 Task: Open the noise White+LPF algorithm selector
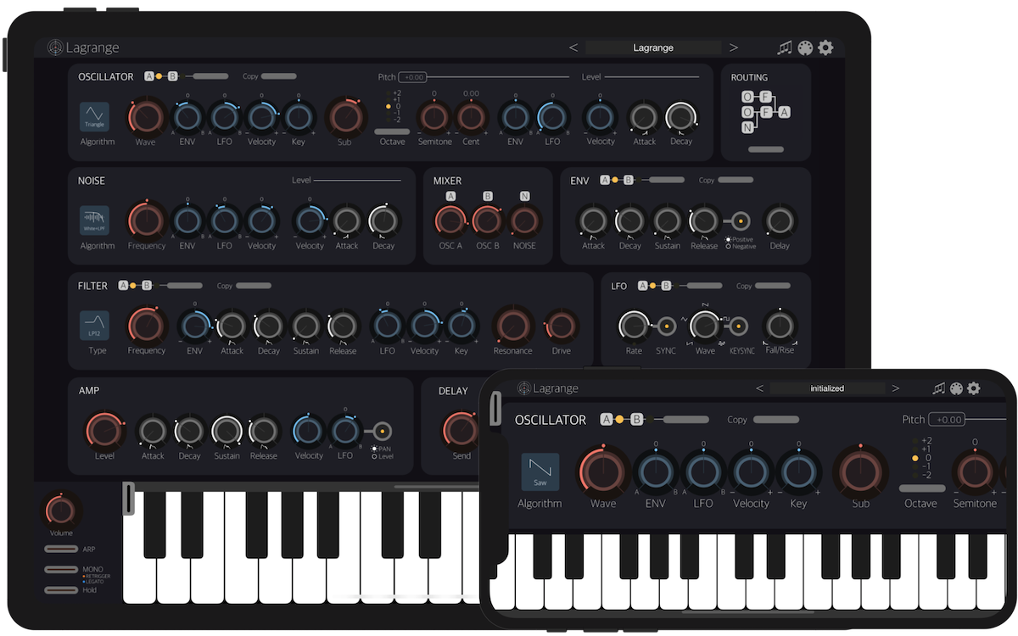tap(95, 220)
